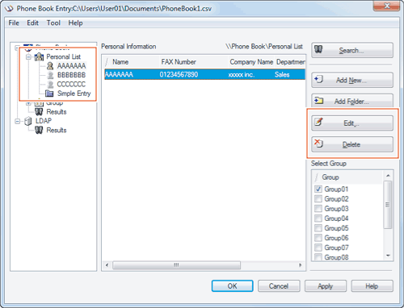Click the Delete button
404x308 pixels.
point(352,144)
